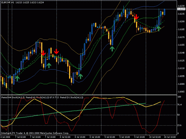Click the stochastic level label 23.6
Viewport: 186px width, 139px height.
[x=179, y=125]
